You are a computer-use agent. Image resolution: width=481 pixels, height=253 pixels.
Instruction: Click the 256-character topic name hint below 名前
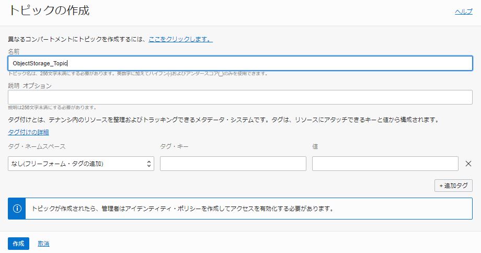(138, 74)
